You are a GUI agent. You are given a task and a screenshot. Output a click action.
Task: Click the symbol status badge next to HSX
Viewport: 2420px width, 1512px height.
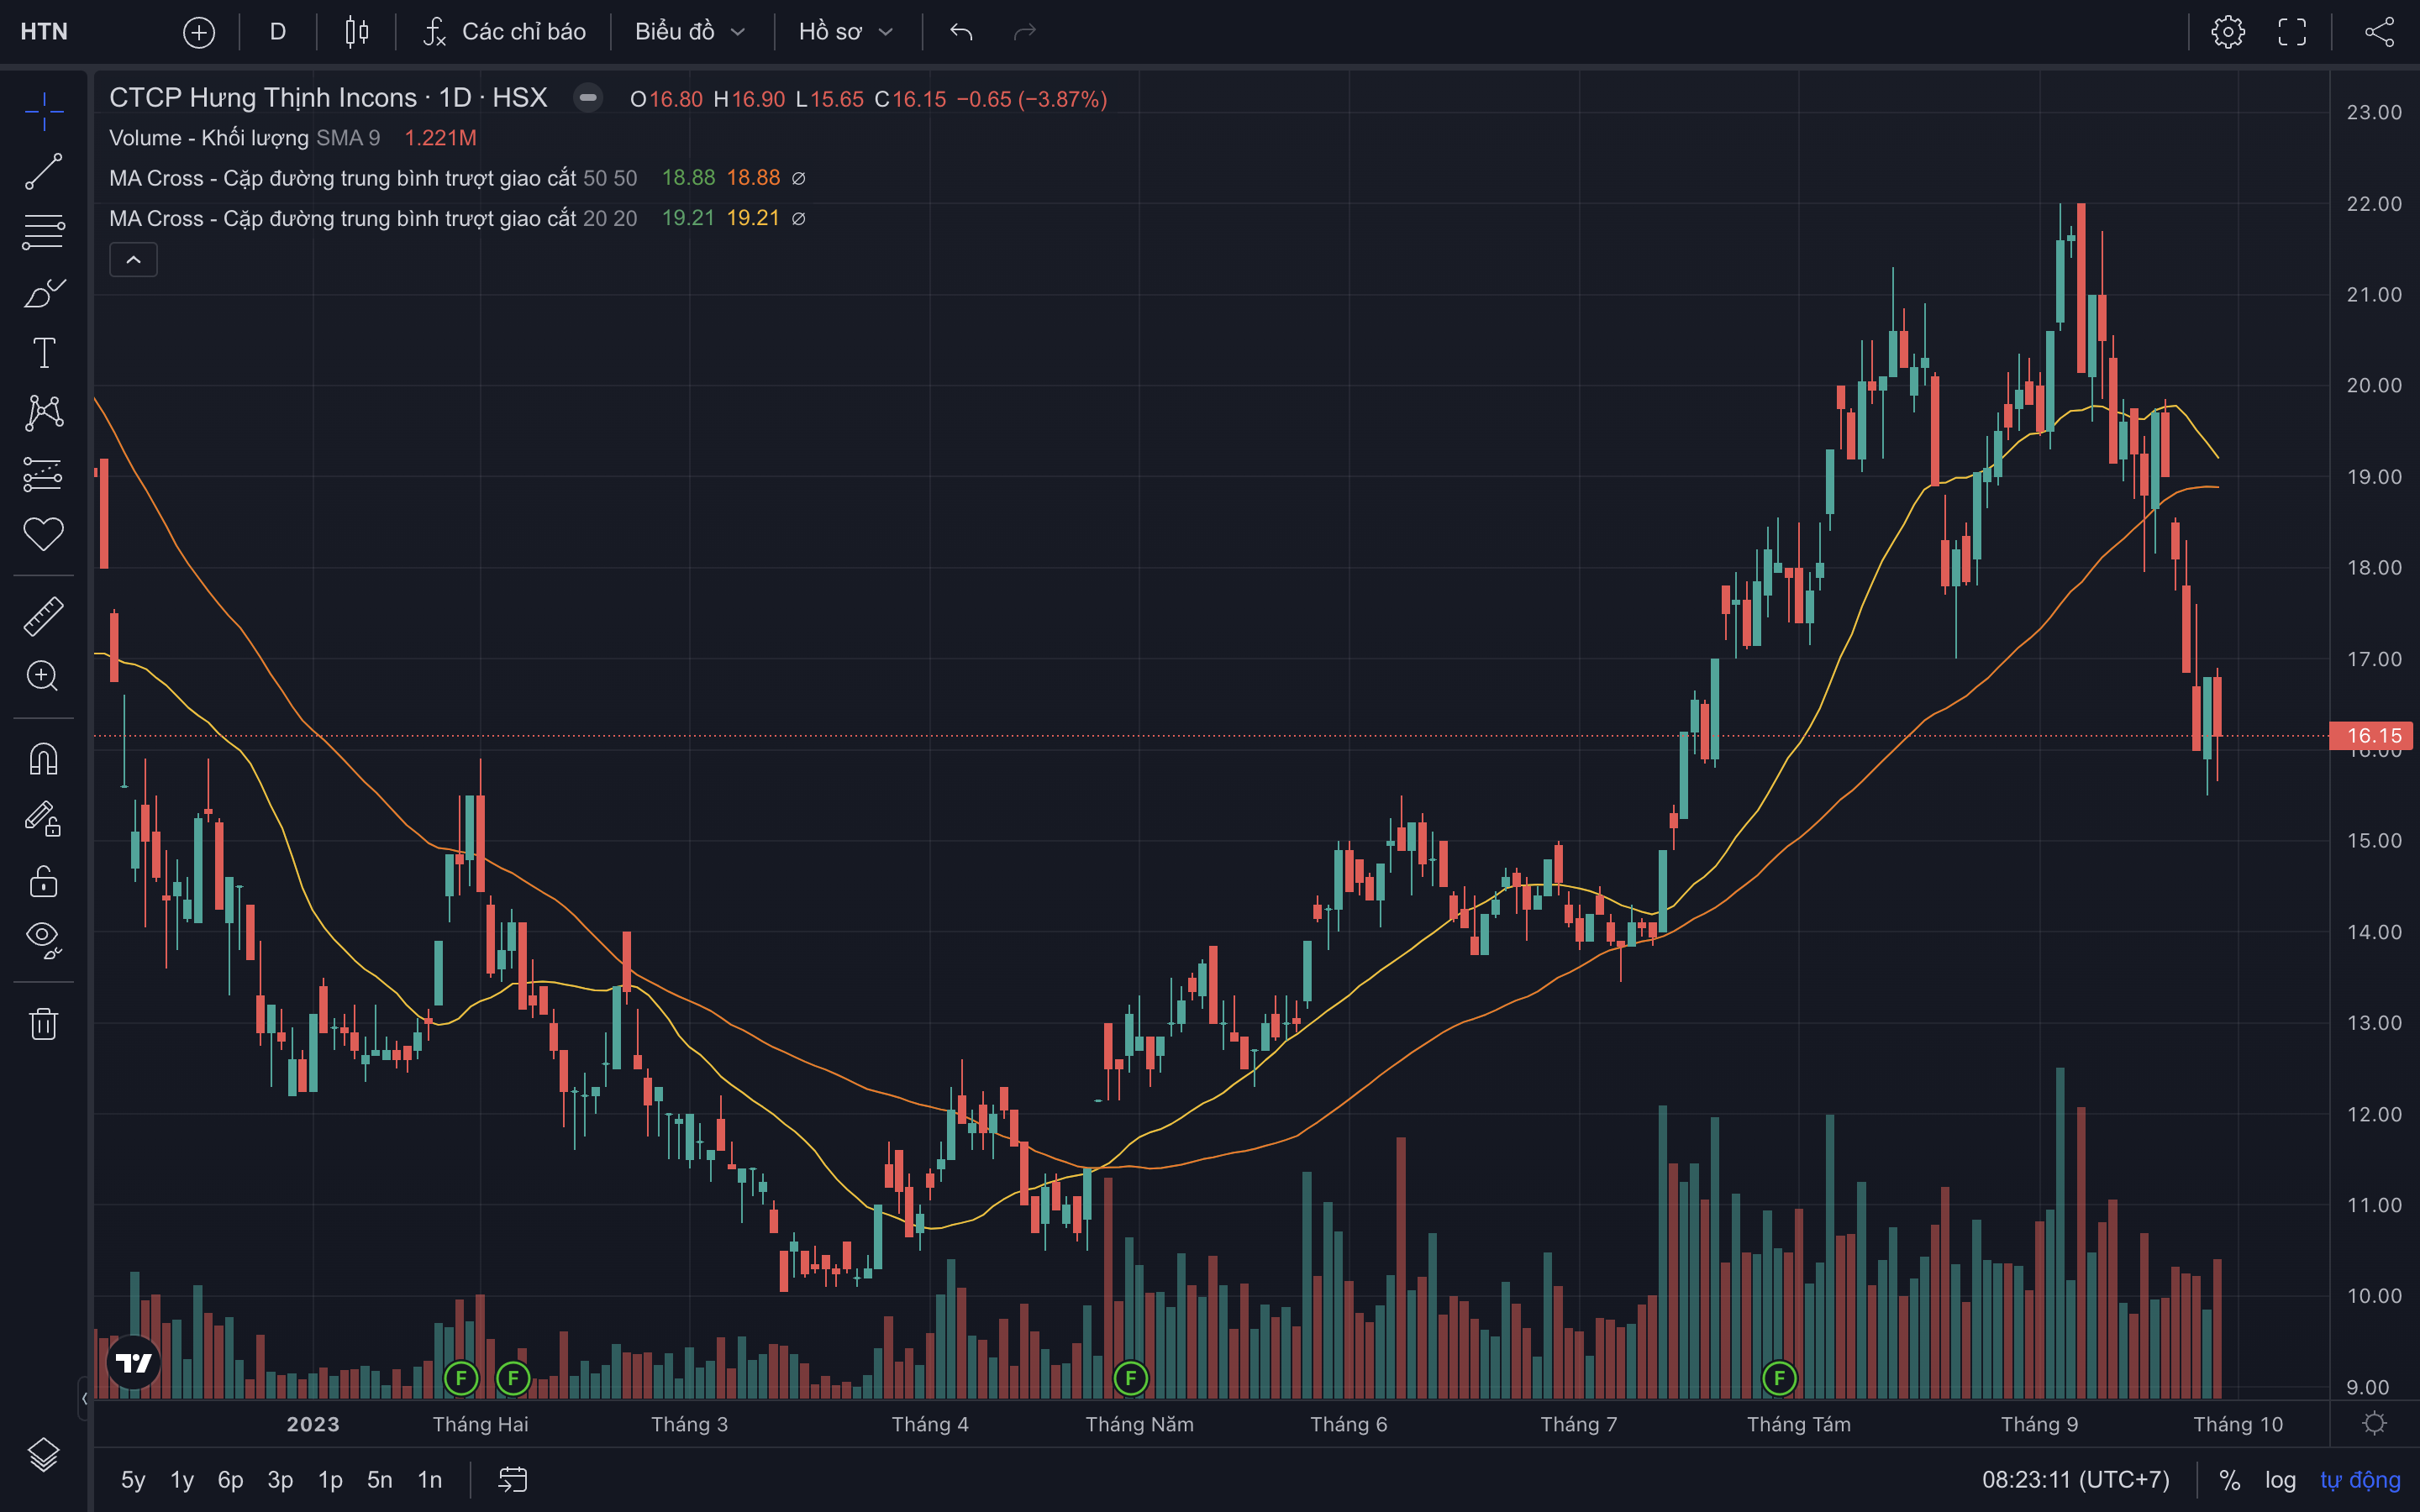[588, 98]
